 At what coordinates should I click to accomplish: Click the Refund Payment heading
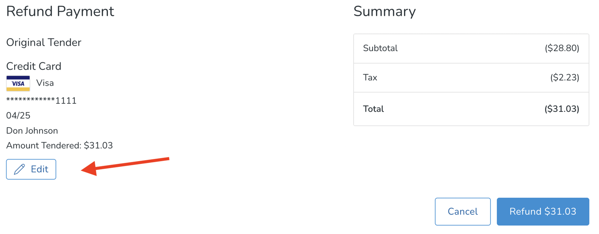[60, 12]
